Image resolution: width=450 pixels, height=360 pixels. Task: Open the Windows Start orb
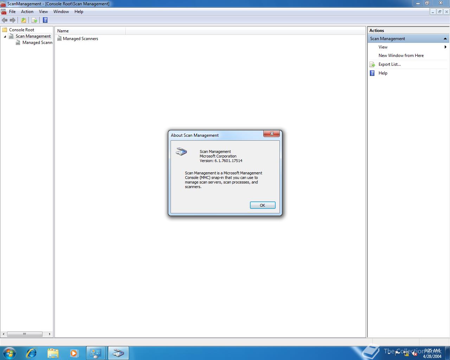9,353
